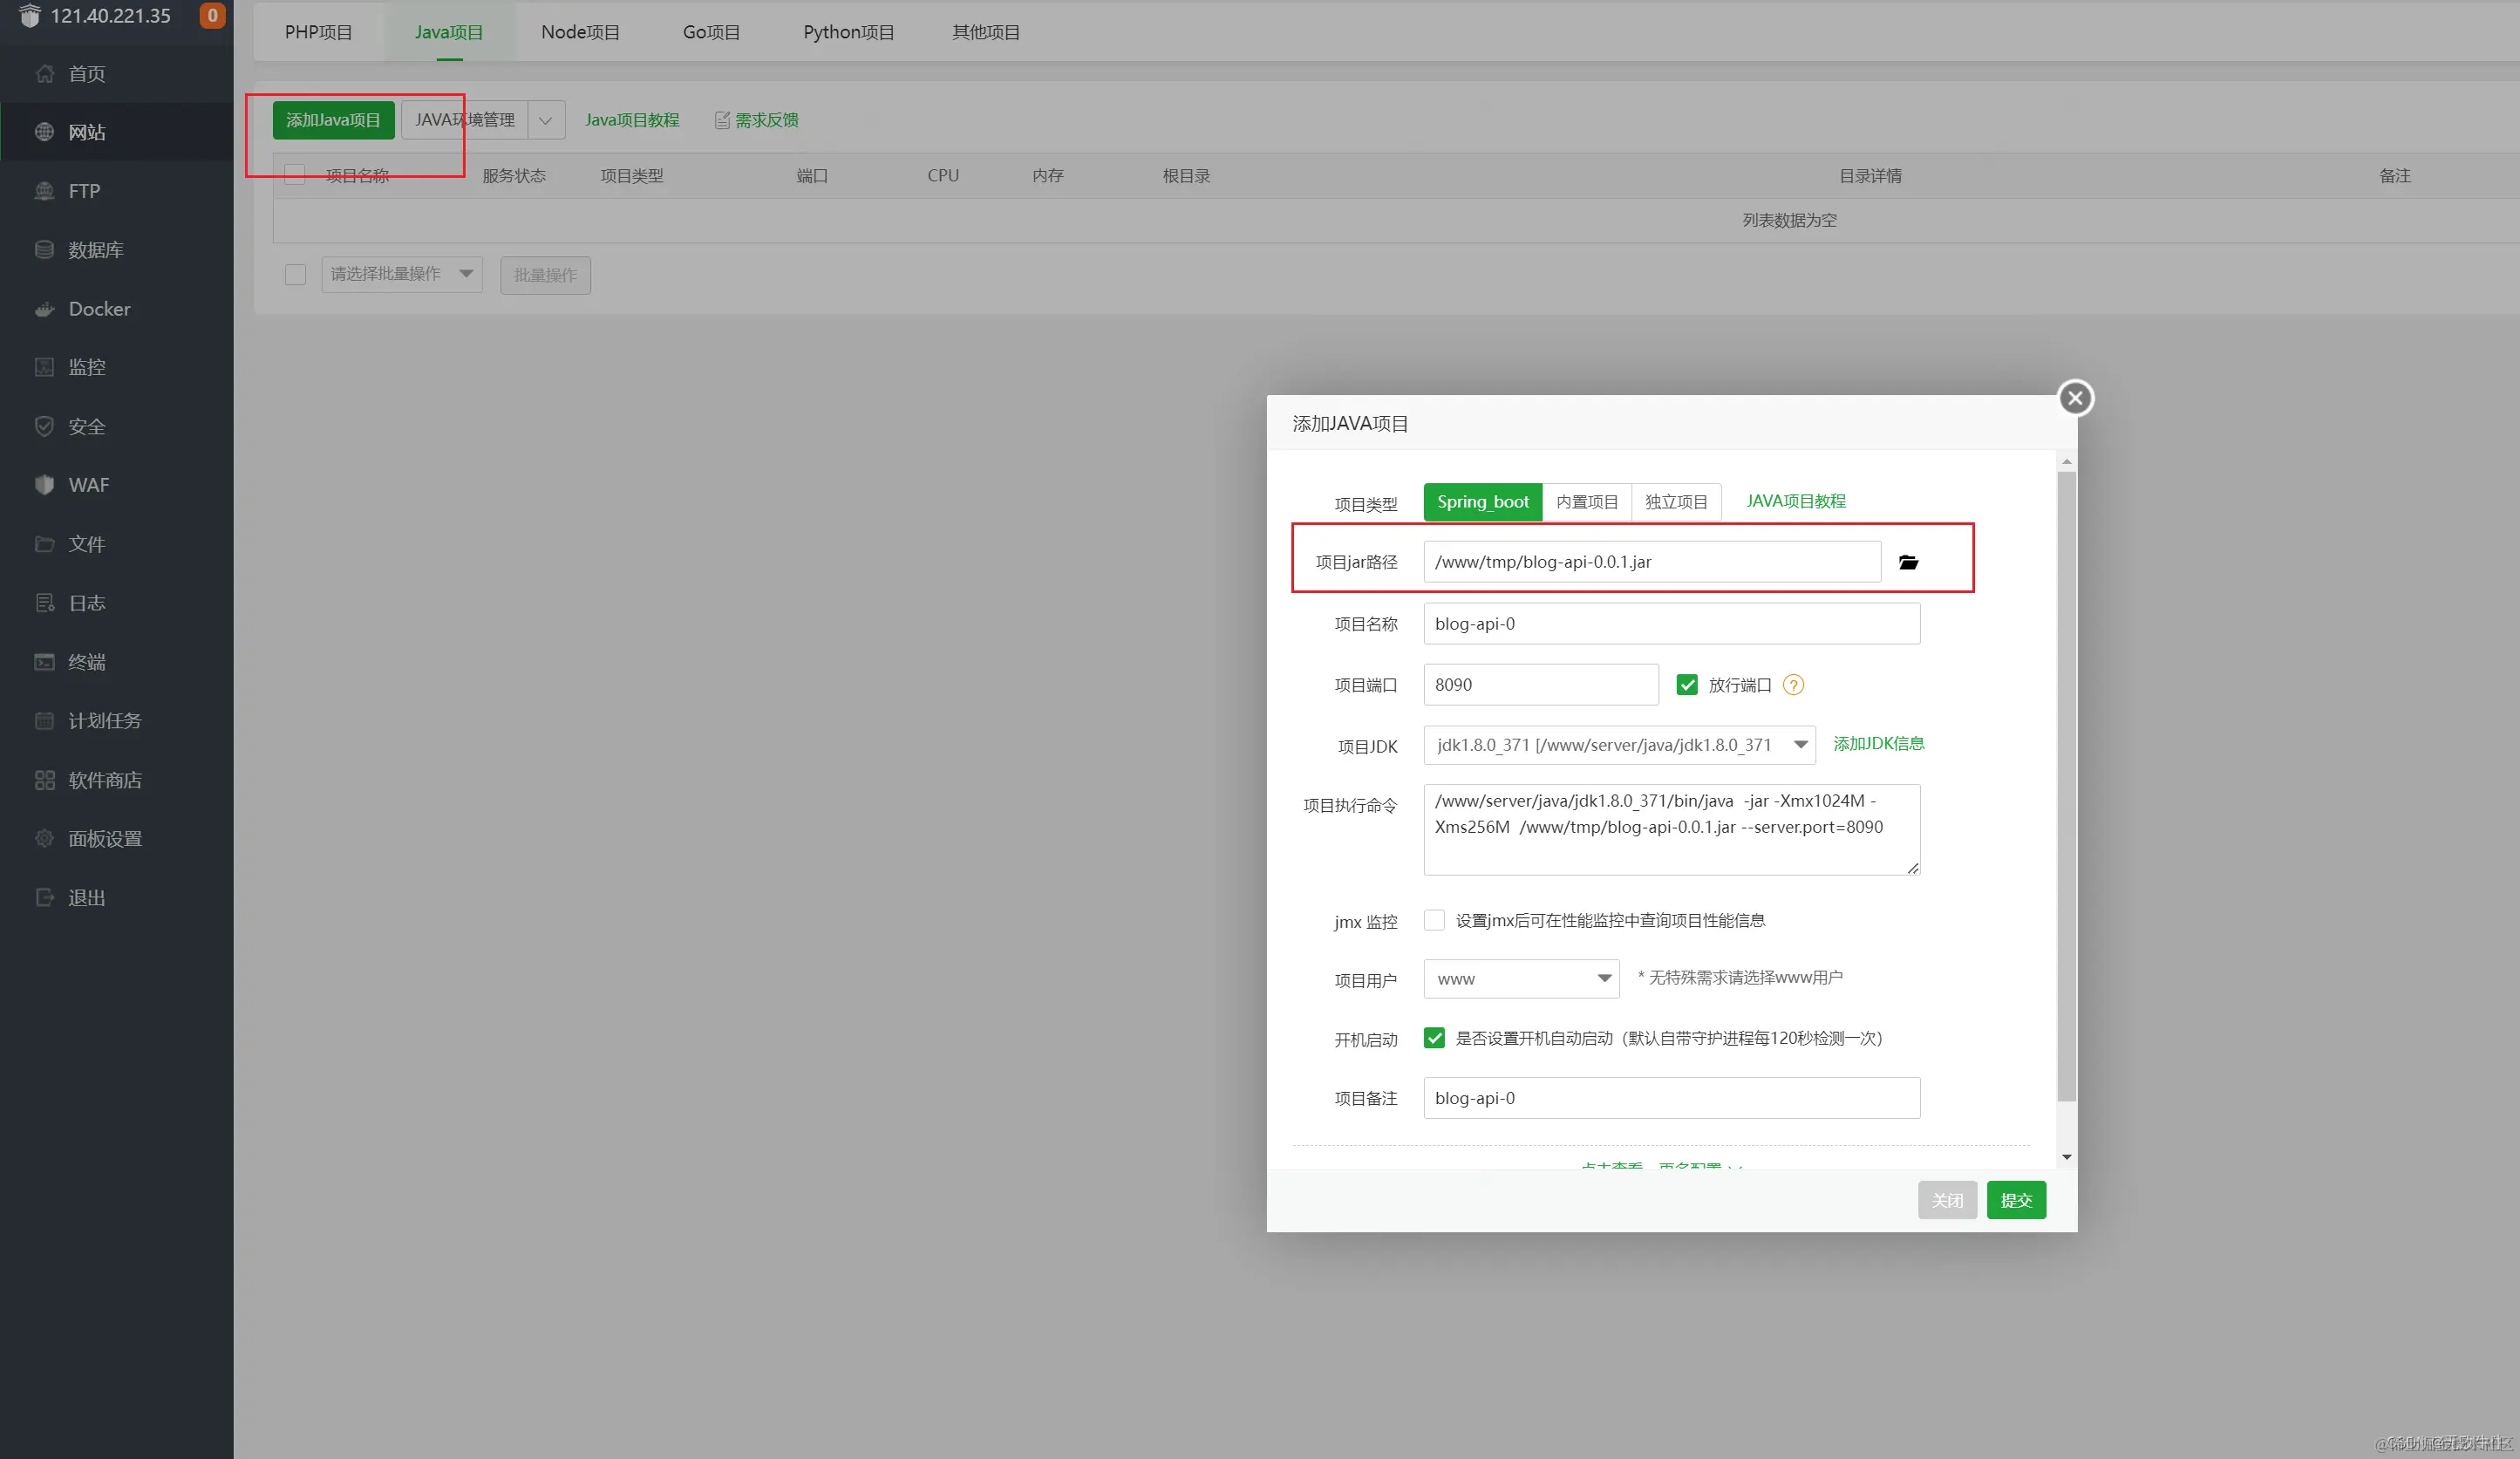2520x1459 pixels.
Task: Click the database icon in sidebar
Action: point(44,250)
